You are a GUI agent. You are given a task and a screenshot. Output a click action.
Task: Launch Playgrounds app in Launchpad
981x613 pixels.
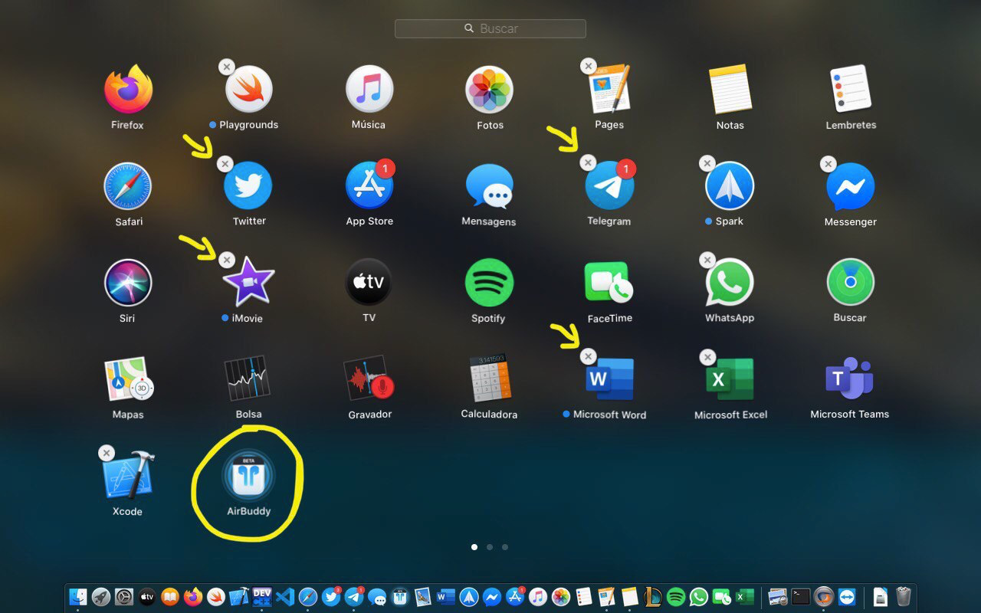click(x=248, y=90)
